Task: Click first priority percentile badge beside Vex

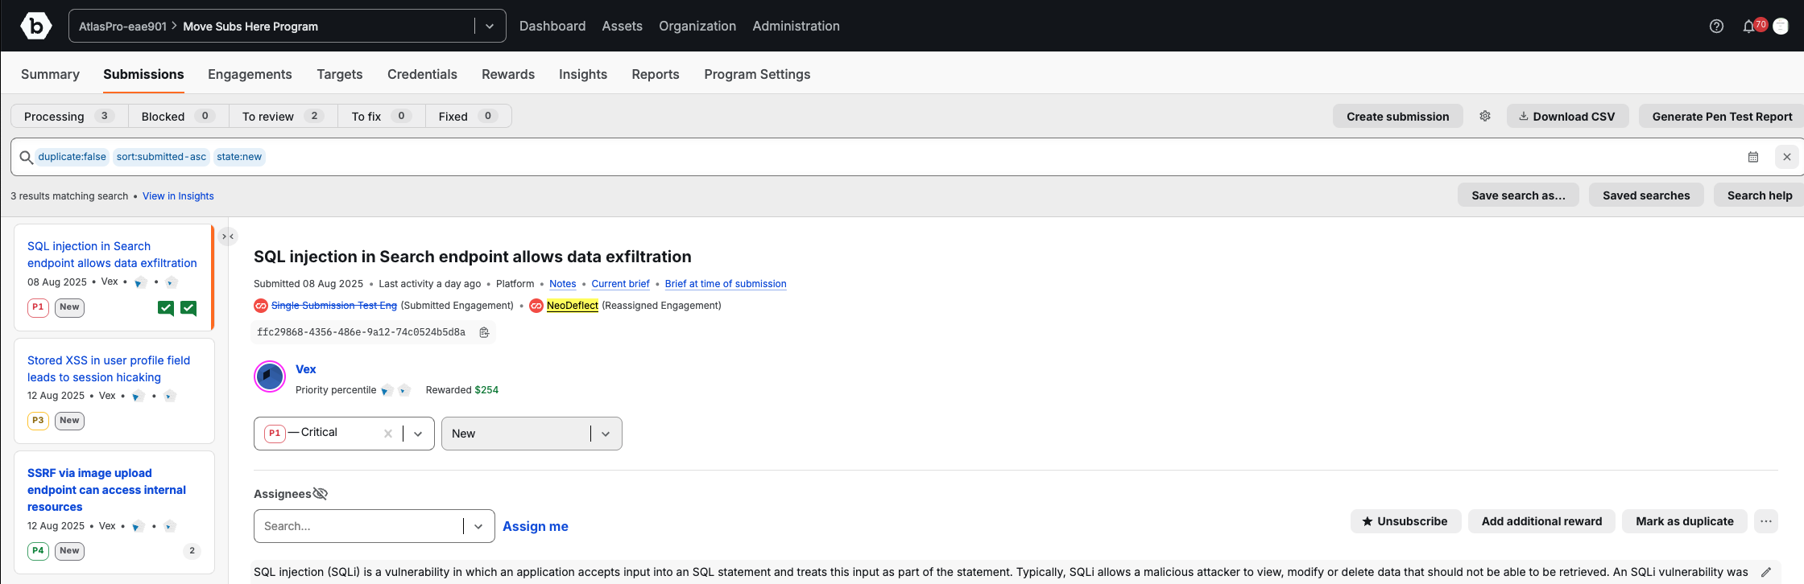Action: pyautogui.click(x=387, y=390)
